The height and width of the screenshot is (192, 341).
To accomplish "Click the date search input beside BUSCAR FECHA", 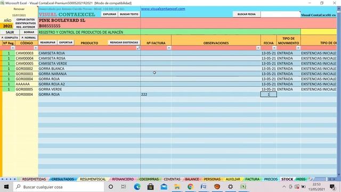I will click(x=280, y=14).
